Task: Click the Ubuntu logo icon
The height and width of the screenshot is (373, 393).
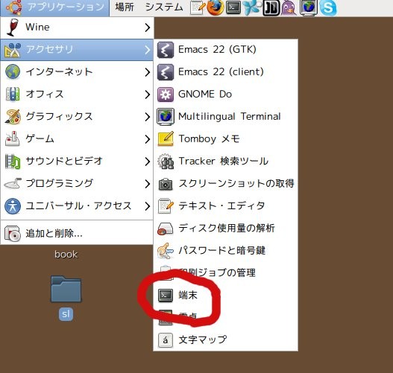Action: tap(13, 7)
